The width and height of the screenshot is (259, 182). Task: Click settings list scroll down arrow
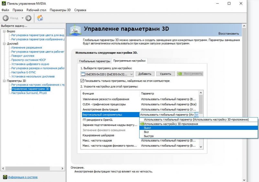click(201, 147)
